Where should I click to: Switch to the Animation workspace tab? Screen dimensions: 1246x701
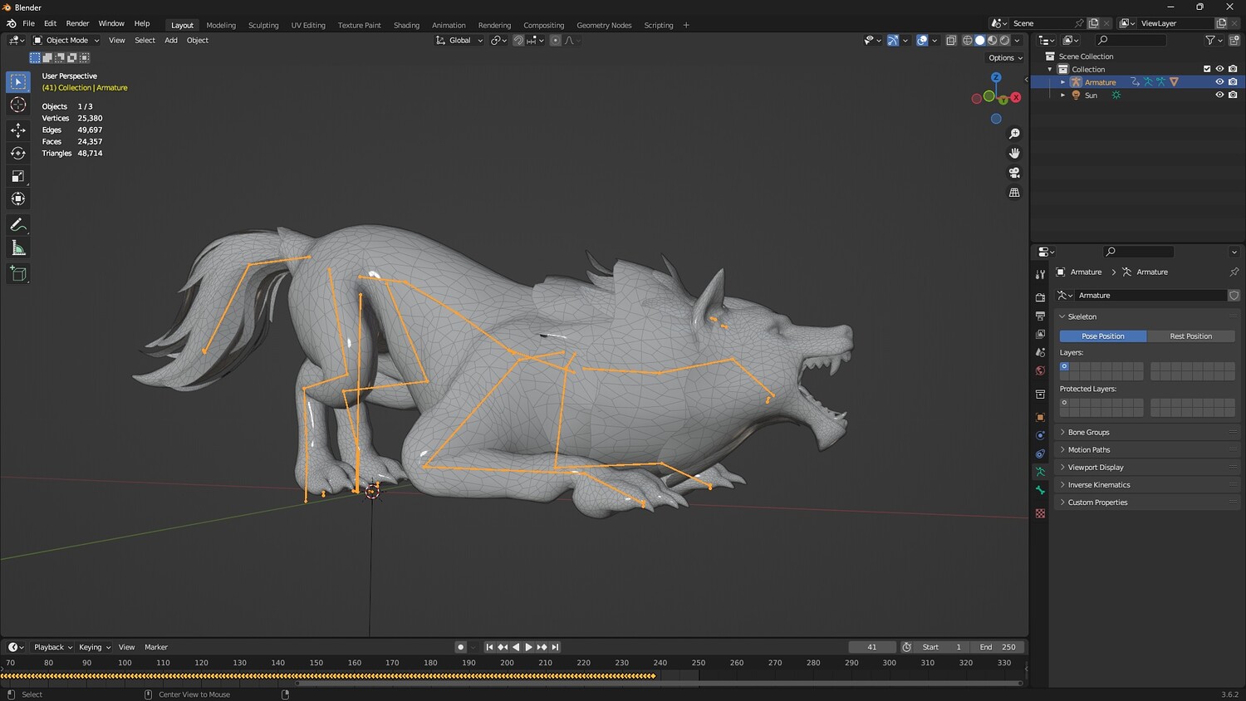click(449, 25)
